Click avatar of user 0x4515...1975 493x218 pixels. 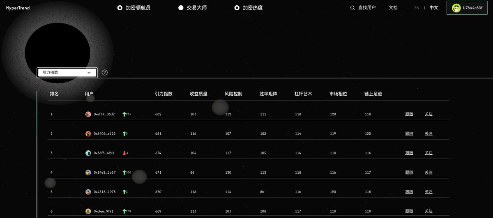tap(88, 192)
